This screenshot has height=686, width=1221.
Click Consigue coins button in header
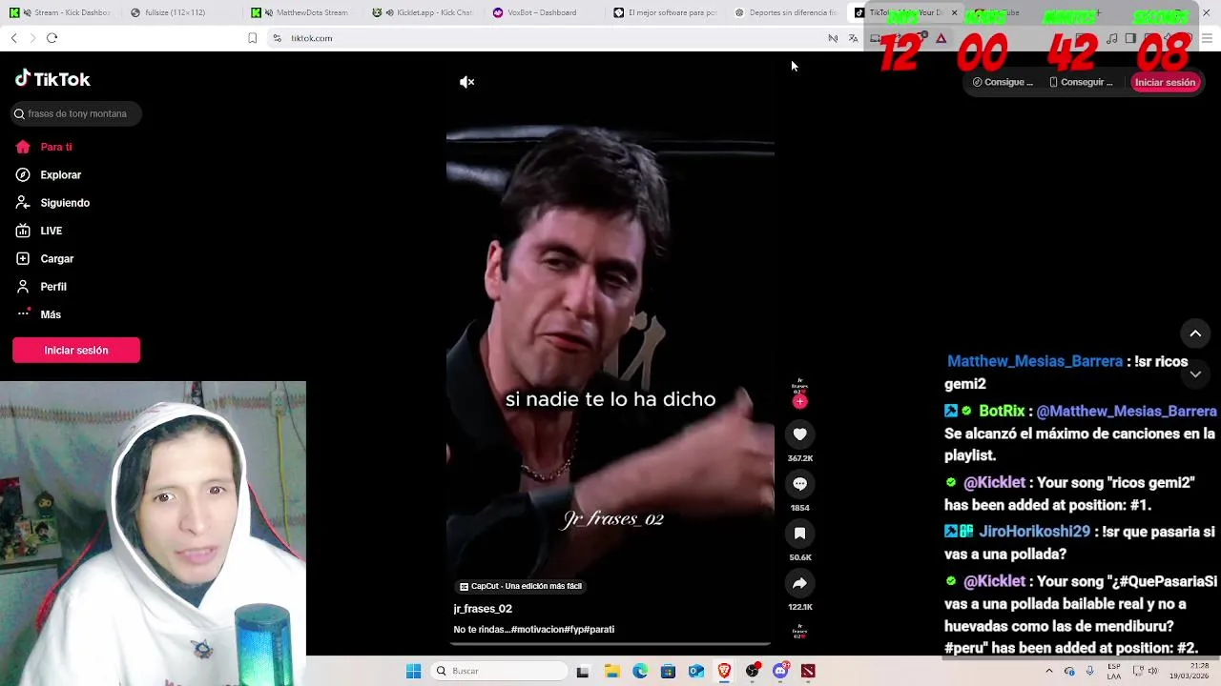tap(1003, 82)
